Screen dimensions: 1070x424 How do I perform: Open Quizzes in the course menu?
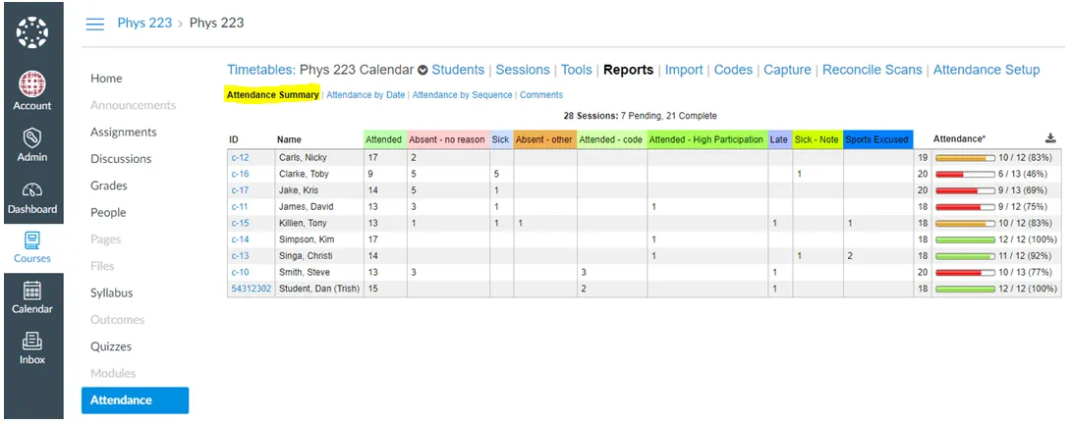[x=111, y=346]
